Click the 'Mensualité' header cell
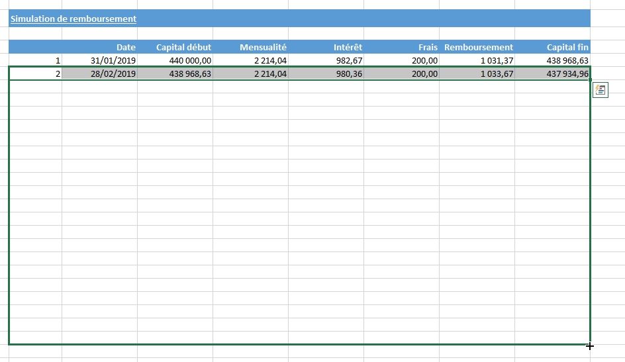The height and width of the screenshot is (362, 625). tap(251, 47)
